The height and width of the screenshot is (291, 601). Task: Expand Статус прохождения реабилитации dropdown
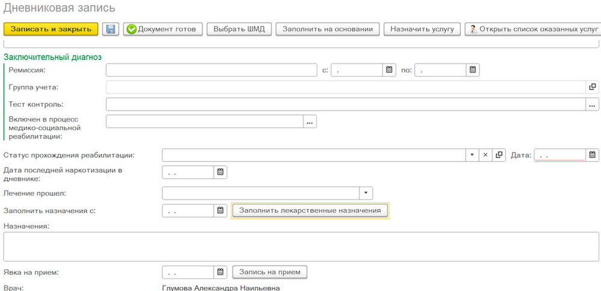pyautogui.click(x=472, y=155)
